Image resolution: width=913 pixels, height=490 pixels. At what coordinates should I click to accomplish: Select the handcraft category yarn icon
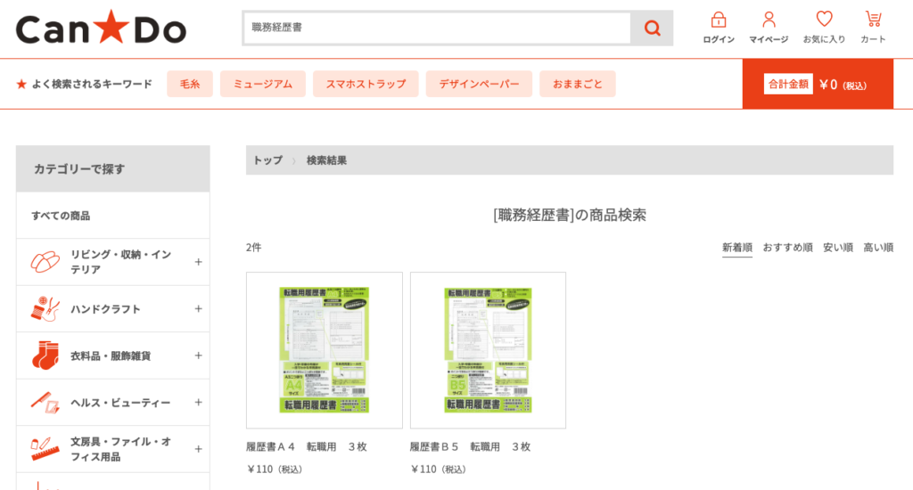45,309
